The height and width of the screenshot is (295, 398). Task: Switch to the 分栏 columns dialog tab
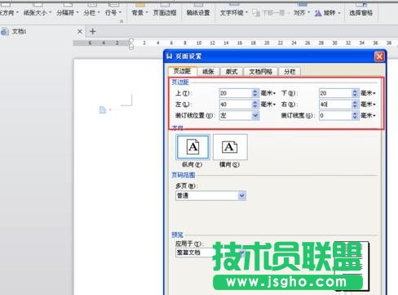(x=290, y=71)
